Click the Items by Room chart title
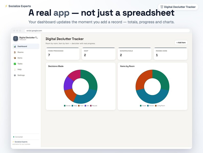 click(x=127, y=66)
